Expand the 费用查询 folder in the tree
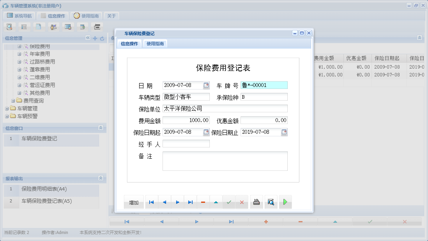The width and height of the screenshot is (428, 241). click(x=13, y=101)
